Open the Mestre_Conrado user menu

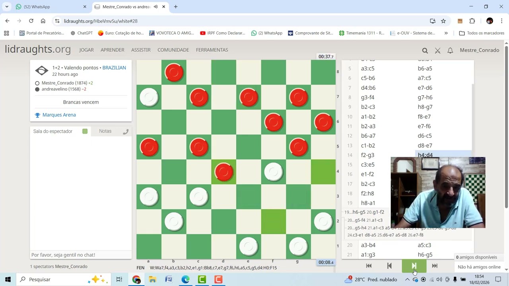(x=479, y=50)
